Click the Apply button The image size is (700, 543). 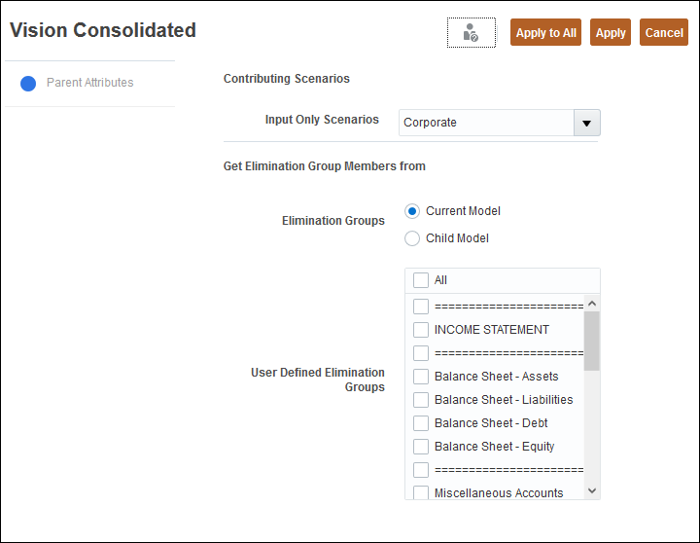(x=611, y=33)
